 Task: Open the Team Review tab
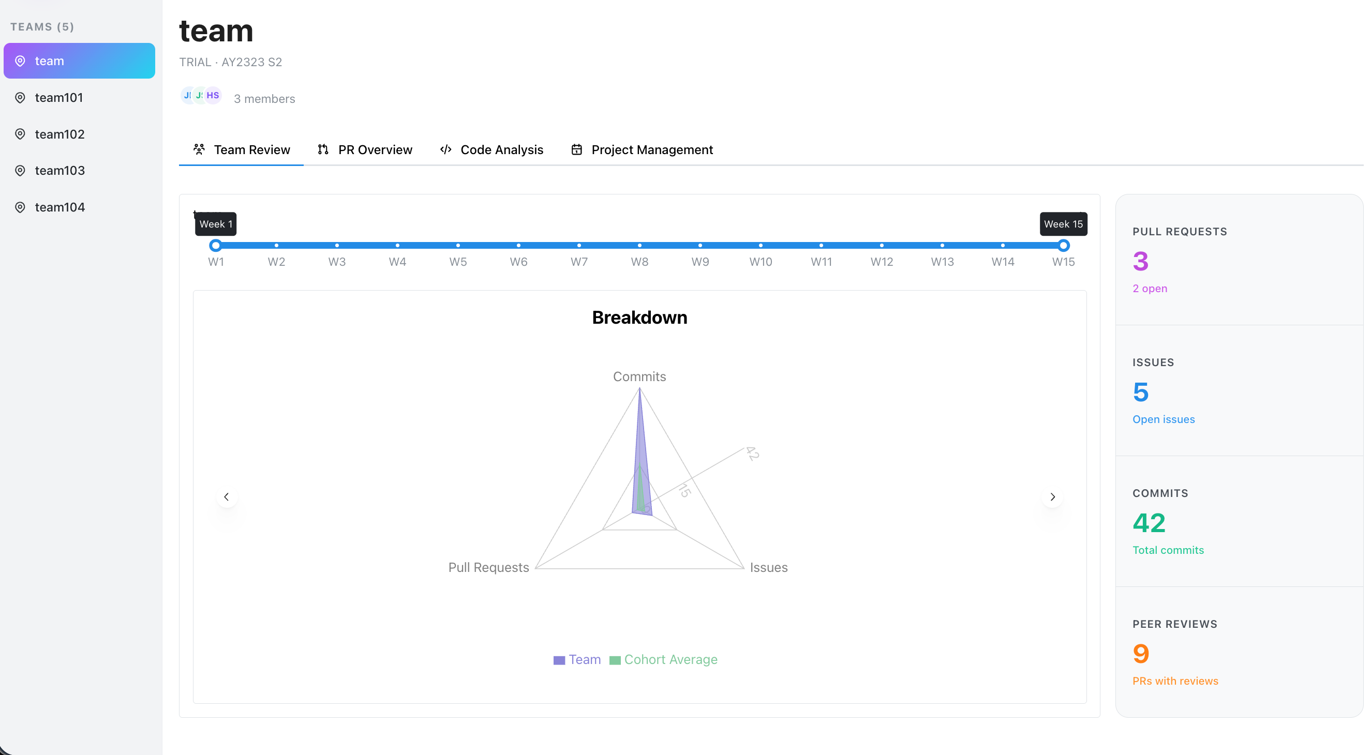click(x=241, y=149)
